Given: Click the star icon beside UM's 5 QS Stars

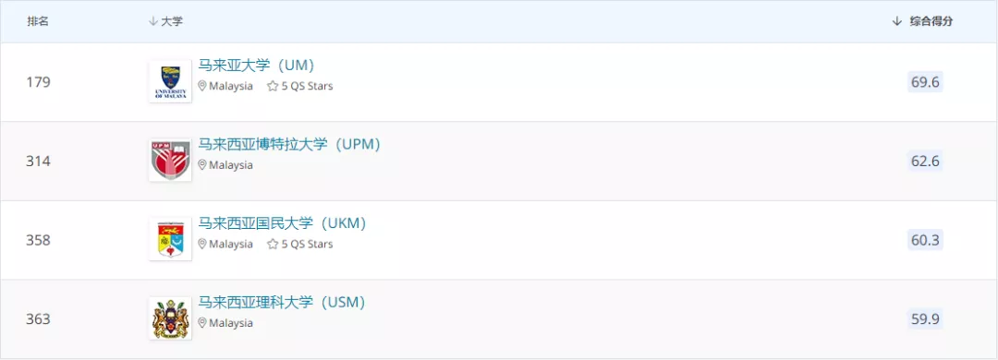Looking at the screenshot, I should coord(273,86).
